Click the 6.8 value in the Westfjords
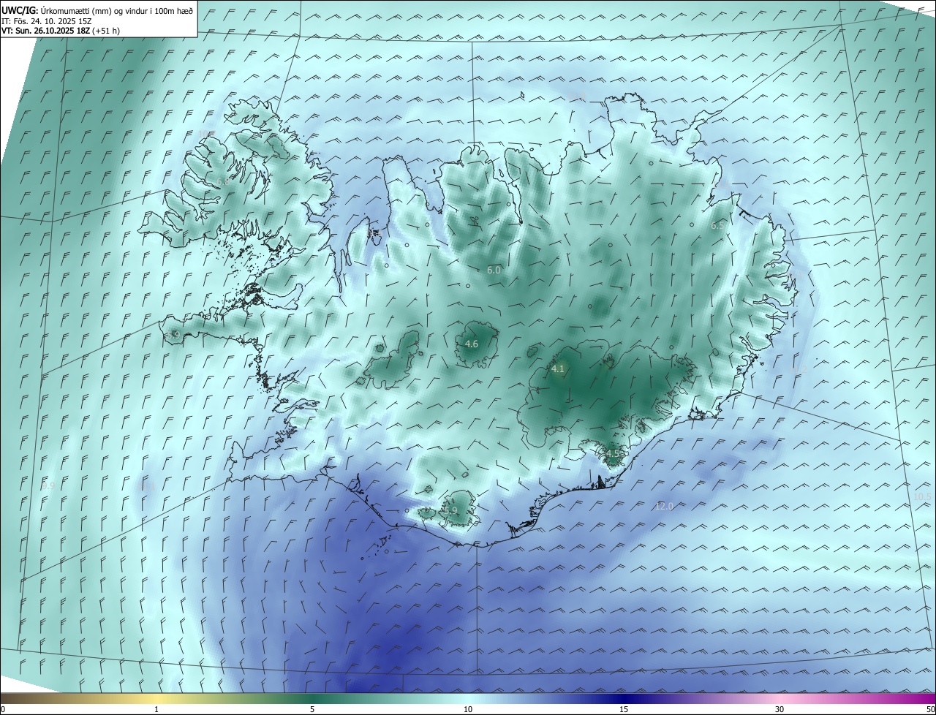The height and width of the screenshot is (715, 936). pos(223,181)
